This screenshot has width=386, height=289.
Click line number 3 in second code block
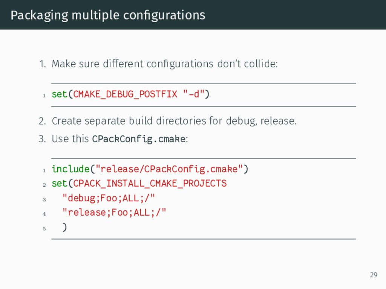(44, 199)
